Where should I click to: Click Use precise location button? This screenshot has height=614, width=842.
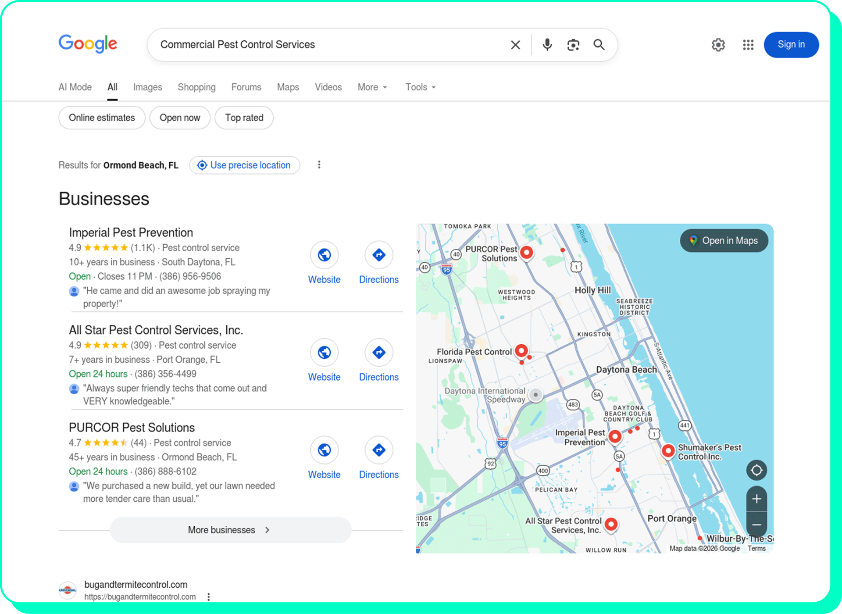[x=245, y=165]
